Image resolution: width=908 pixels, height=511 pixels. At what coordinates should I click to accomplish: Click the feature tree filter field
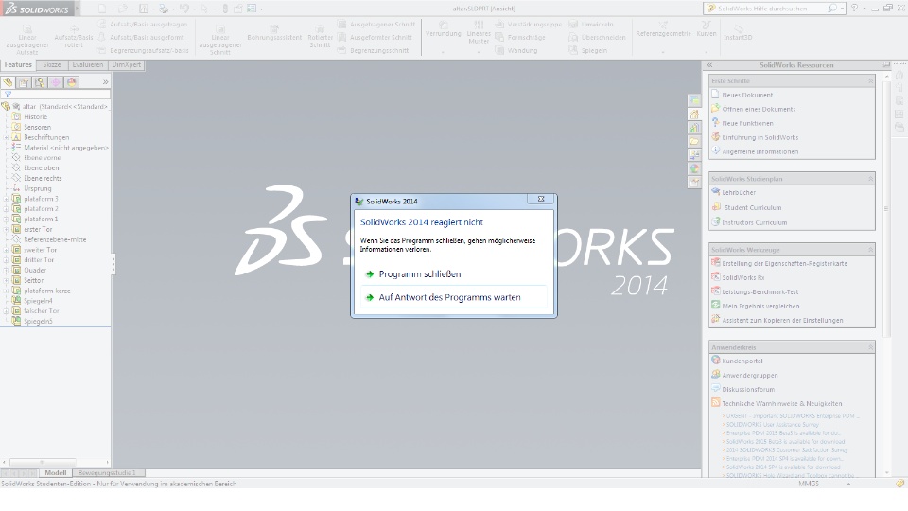pos(56,94)
